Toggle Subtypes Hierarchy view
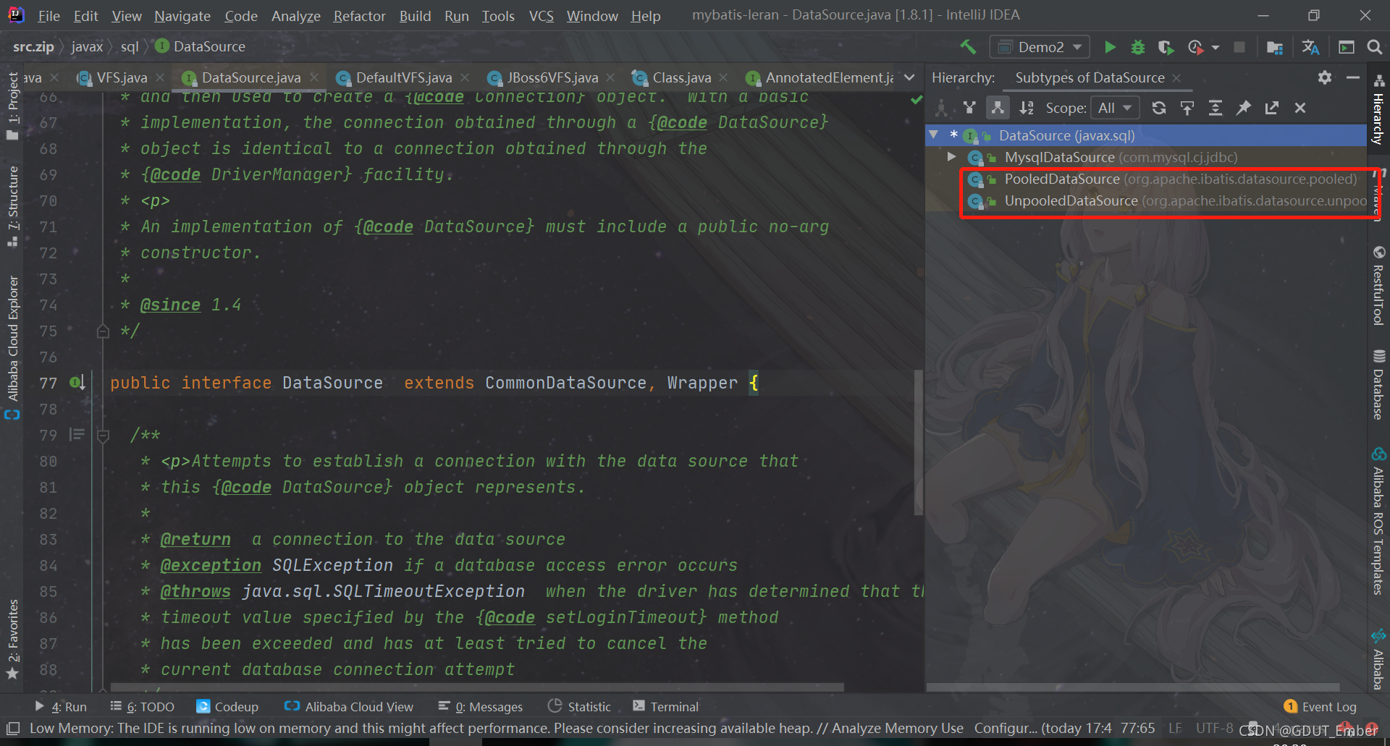 pos(998,108)
